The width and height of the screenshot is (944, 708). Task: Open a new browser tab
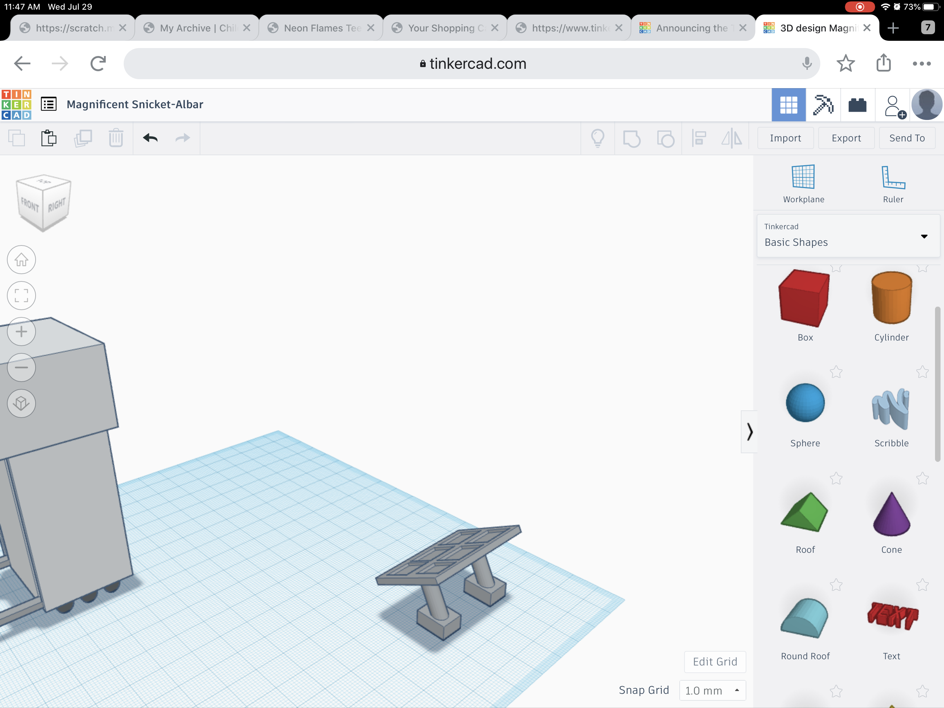(x=893, y=28)
